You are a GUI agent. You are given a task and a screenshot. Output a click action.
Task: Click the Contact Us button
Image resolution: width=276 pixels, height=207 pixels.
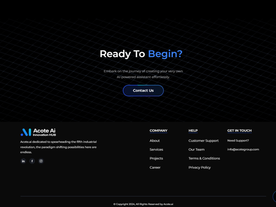143,91
